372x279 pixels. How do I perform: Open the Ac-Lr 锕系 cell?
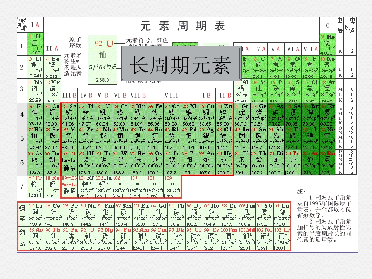pyautogui.click(x=69, y=186)
